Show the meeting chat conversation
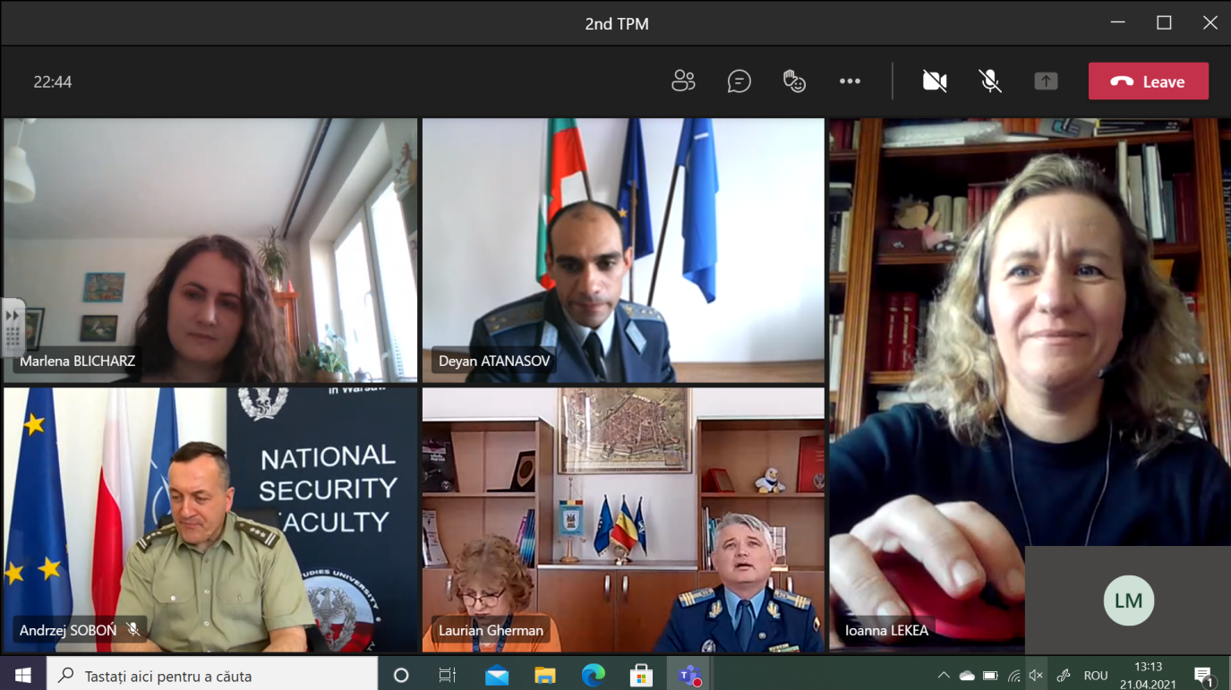The width and height of the screenshot is (1231, 690). tap(739, 81)
